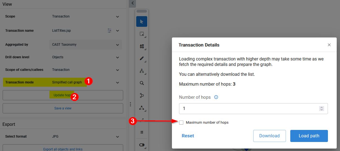Viewport: 340px width, 151px height.
Task: Click the info icon beside Number of hops
Action: pos(216,97)
